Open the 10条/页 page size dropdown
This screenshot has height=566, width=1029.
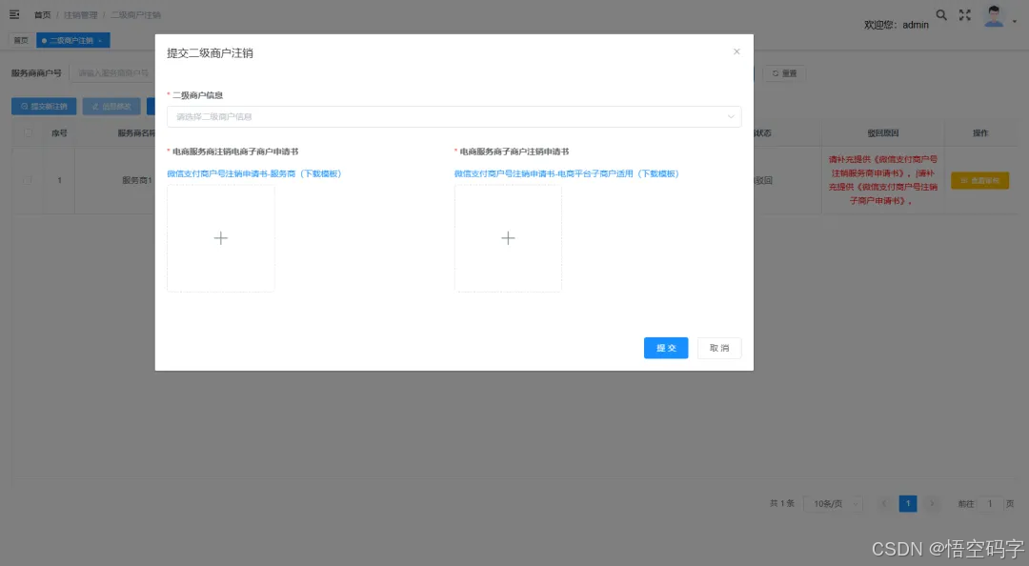[x=833, y=504]
